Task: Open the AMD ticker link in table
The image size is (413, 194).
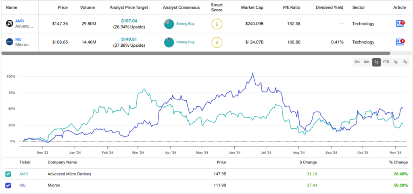Action: point(19,21)
